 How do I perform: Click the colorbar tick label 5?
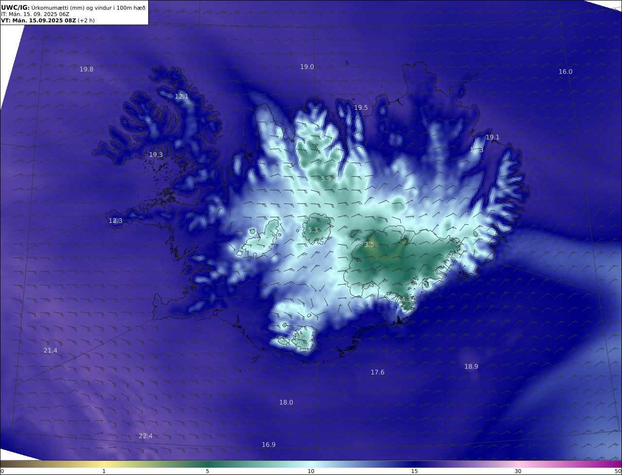(207, 471)
